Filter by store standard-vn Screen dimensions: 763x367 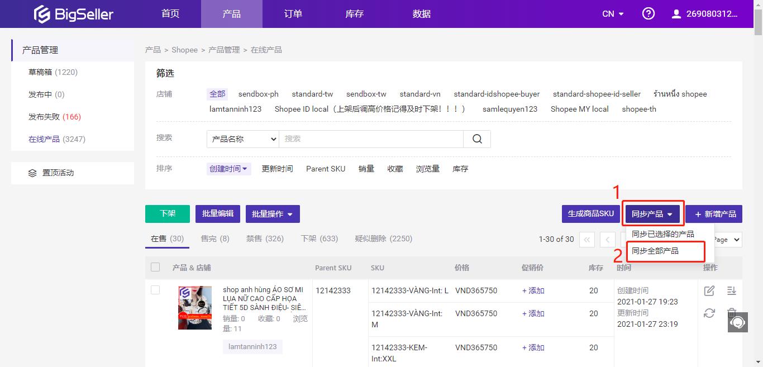click(x=420, y=94)
